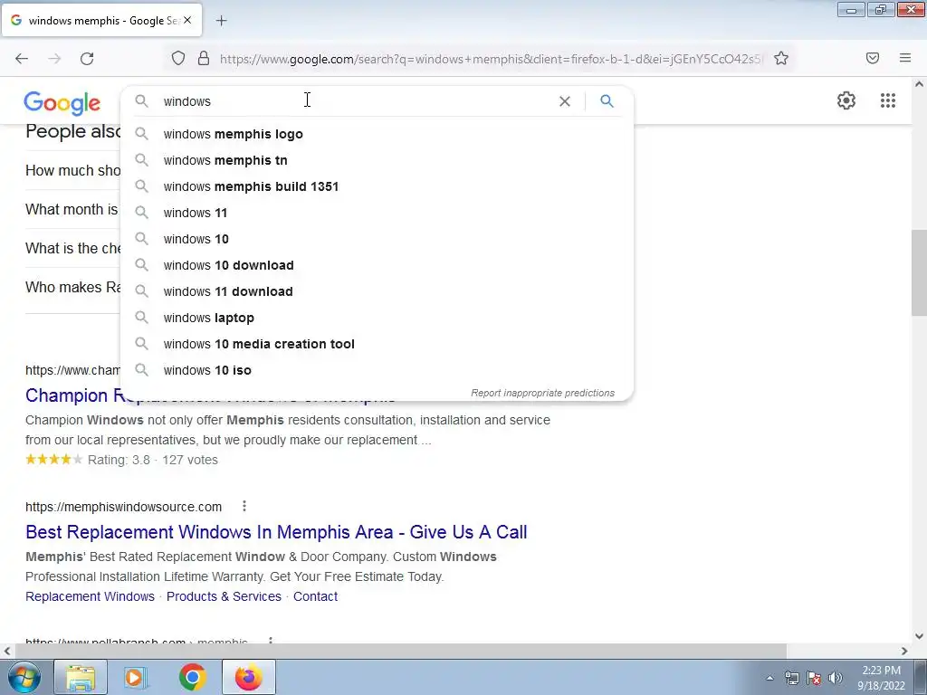927x695 pixels.
Task: Open Google quick settings gear
Action: point(846,100)
